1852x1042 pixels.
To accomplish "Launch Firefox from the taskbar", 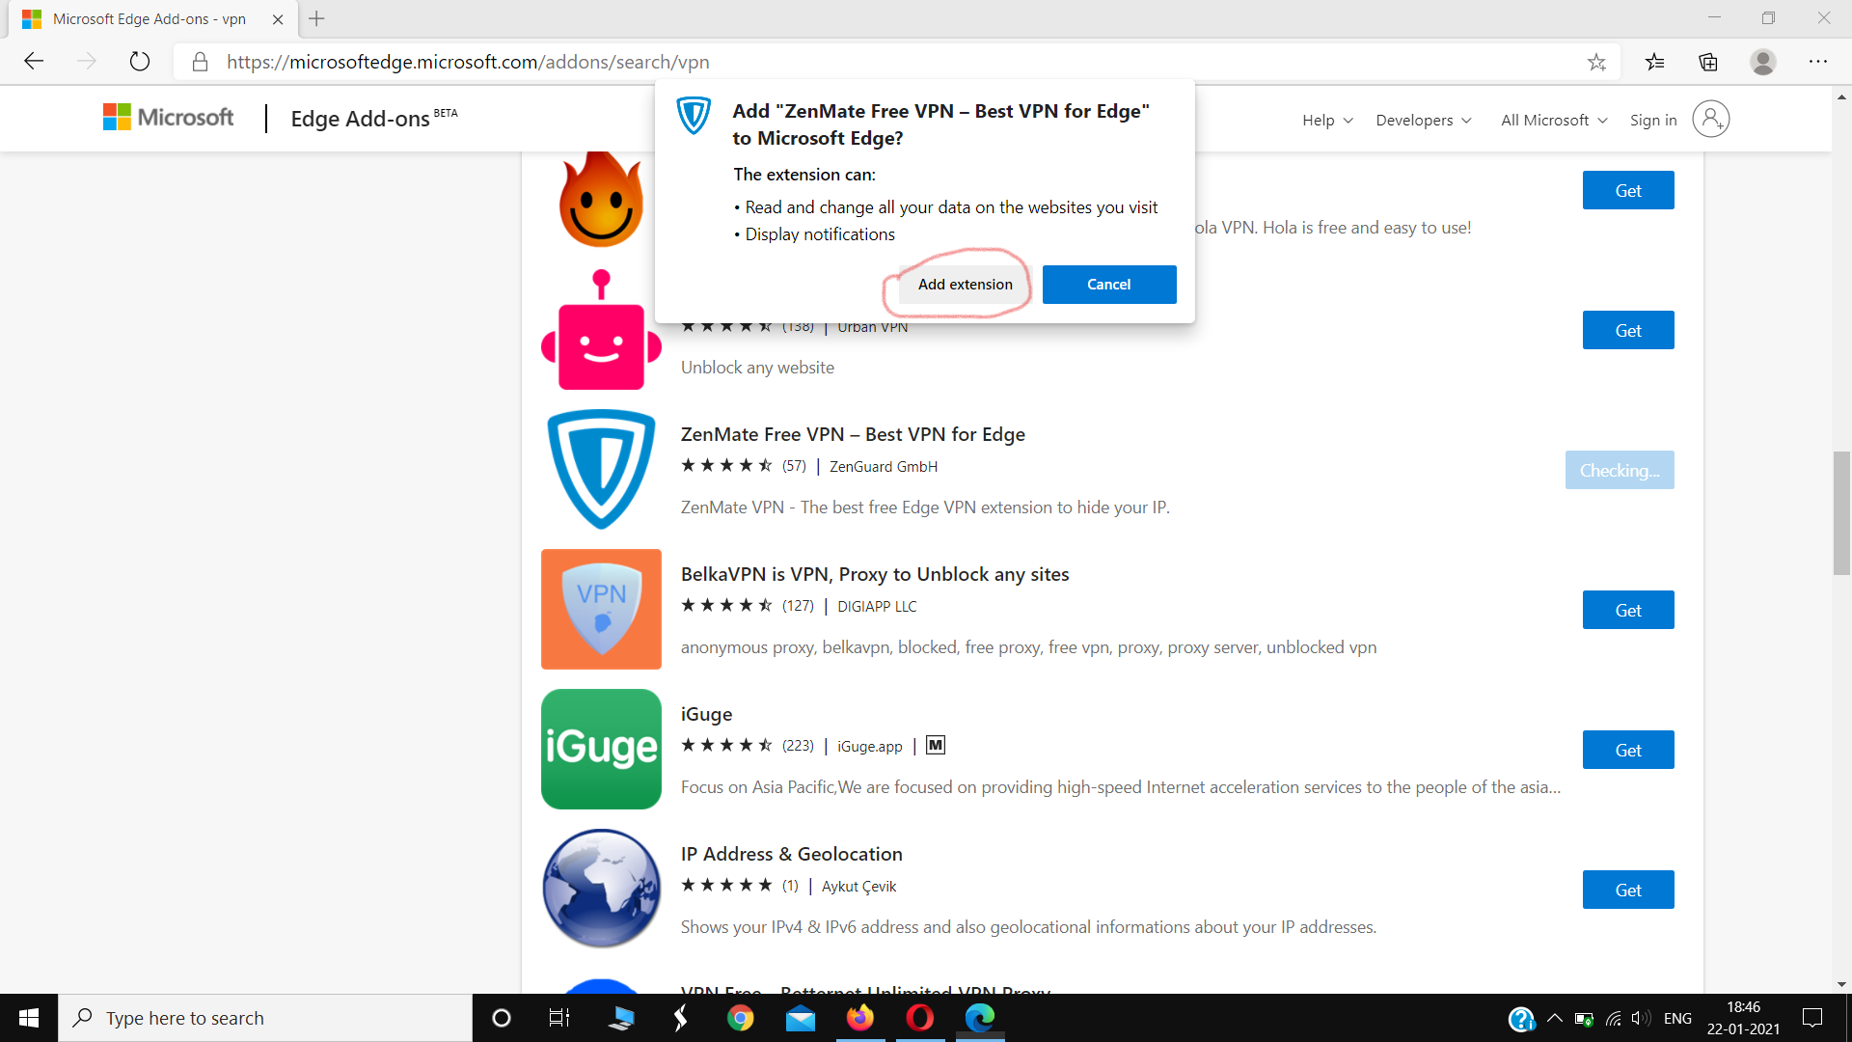I will [x=860, y=1018].
